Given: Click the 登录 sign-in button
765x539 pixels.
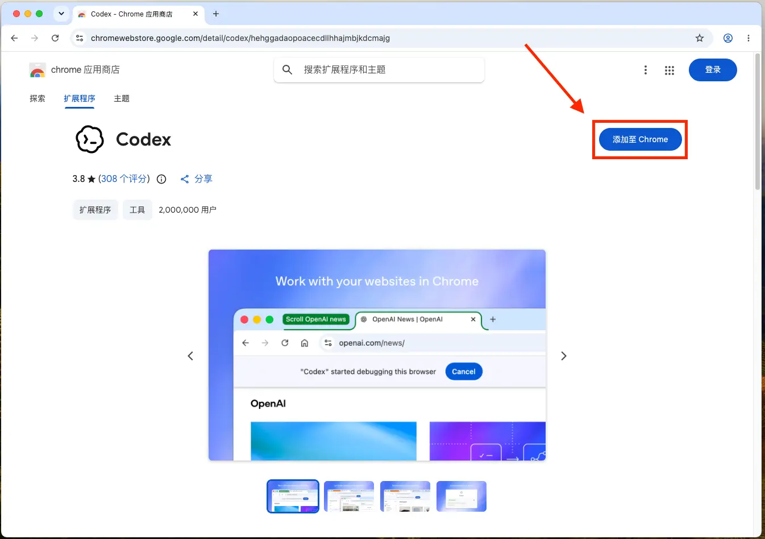Looking at the screenshot, I should point(713,69).
